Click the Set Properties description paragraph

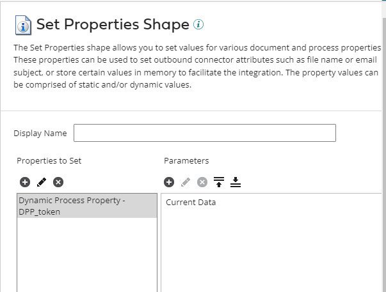coord(192,66)
